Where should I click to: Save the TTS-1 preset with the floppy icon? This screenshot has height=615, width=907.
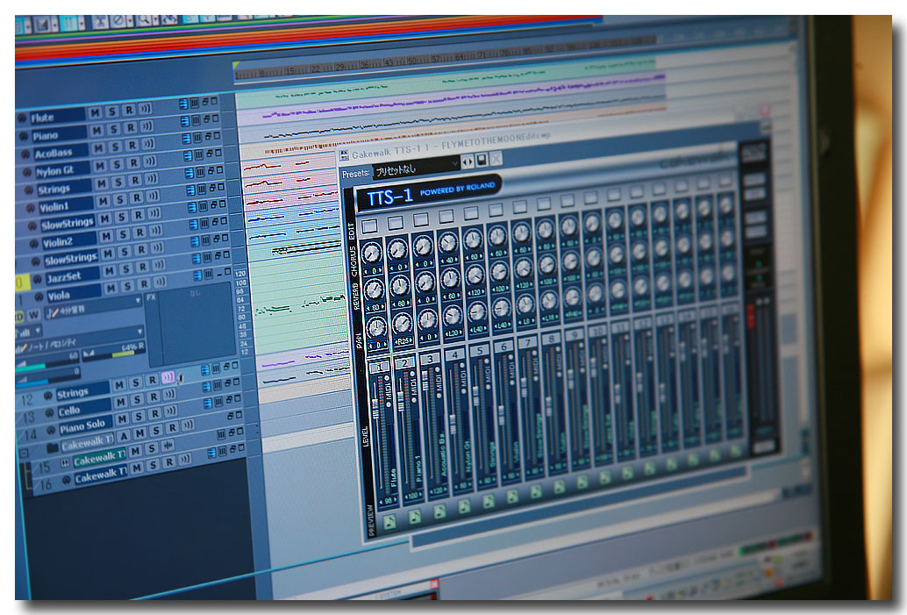(x=482, y=161)
